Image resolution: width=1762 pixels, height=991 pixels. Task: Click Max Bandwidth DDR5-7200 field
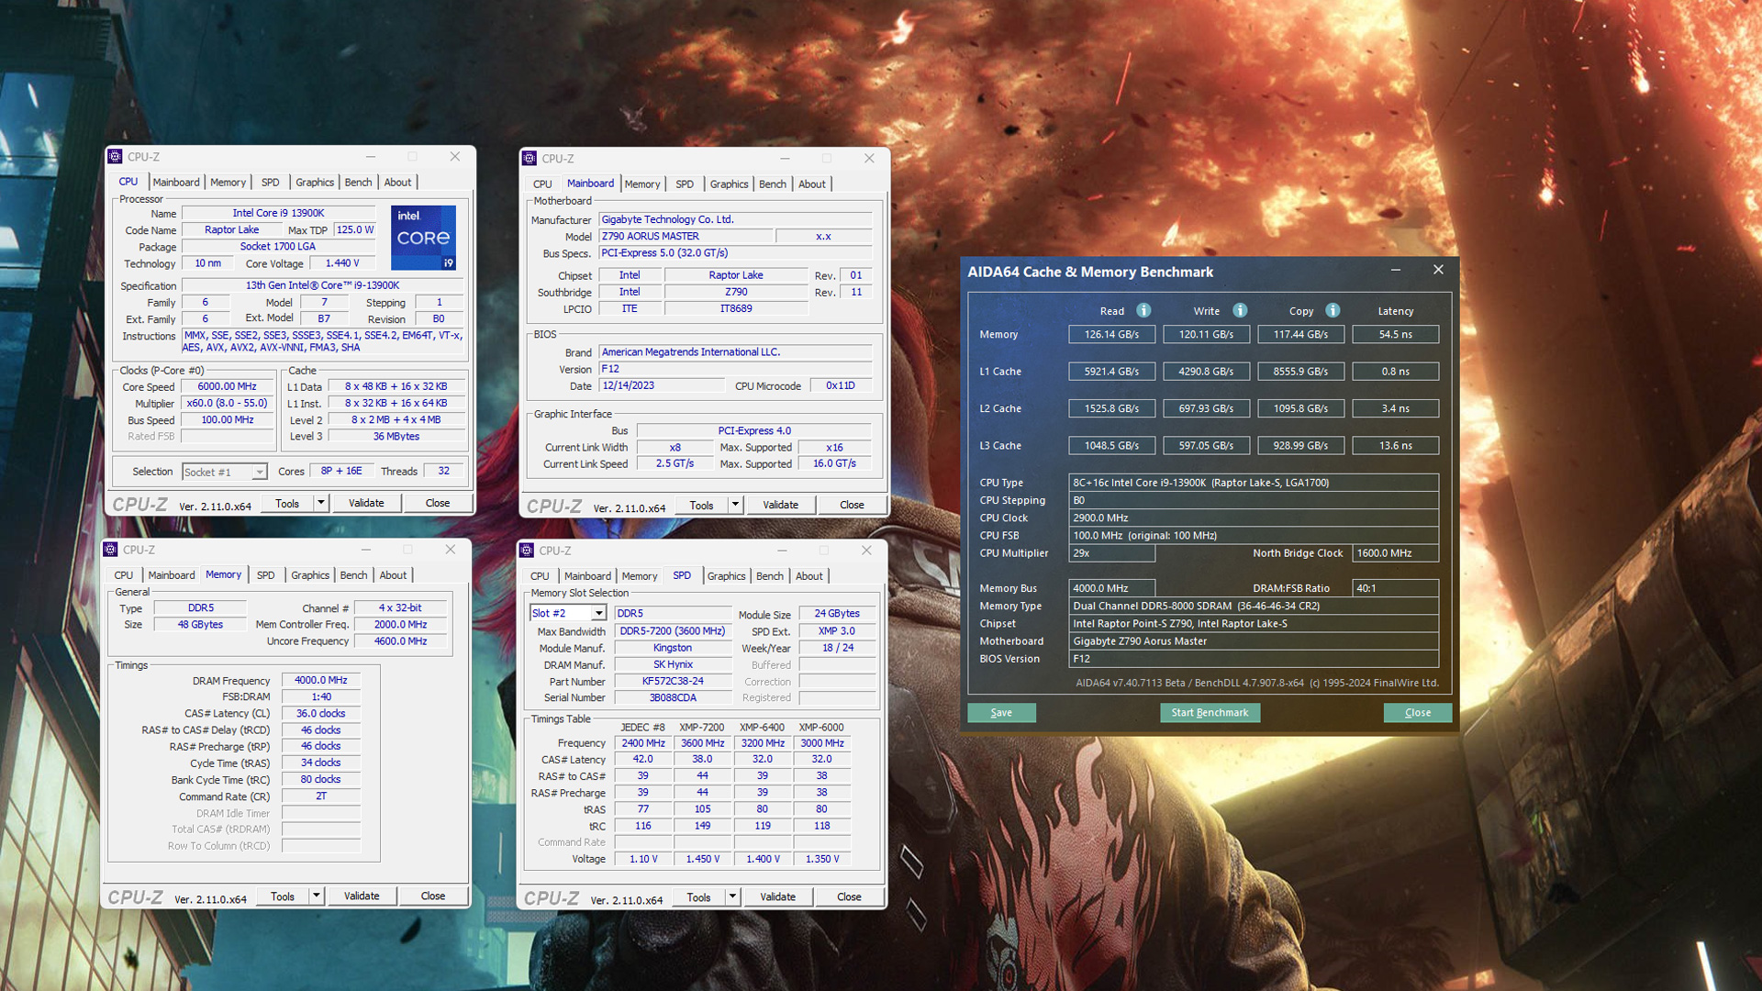(x=673, y=631)
